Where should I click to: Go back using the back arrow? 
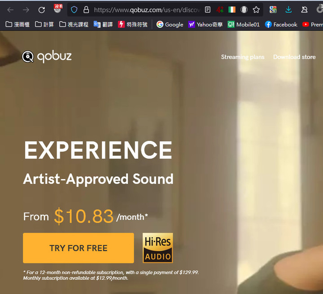point(10,10)
